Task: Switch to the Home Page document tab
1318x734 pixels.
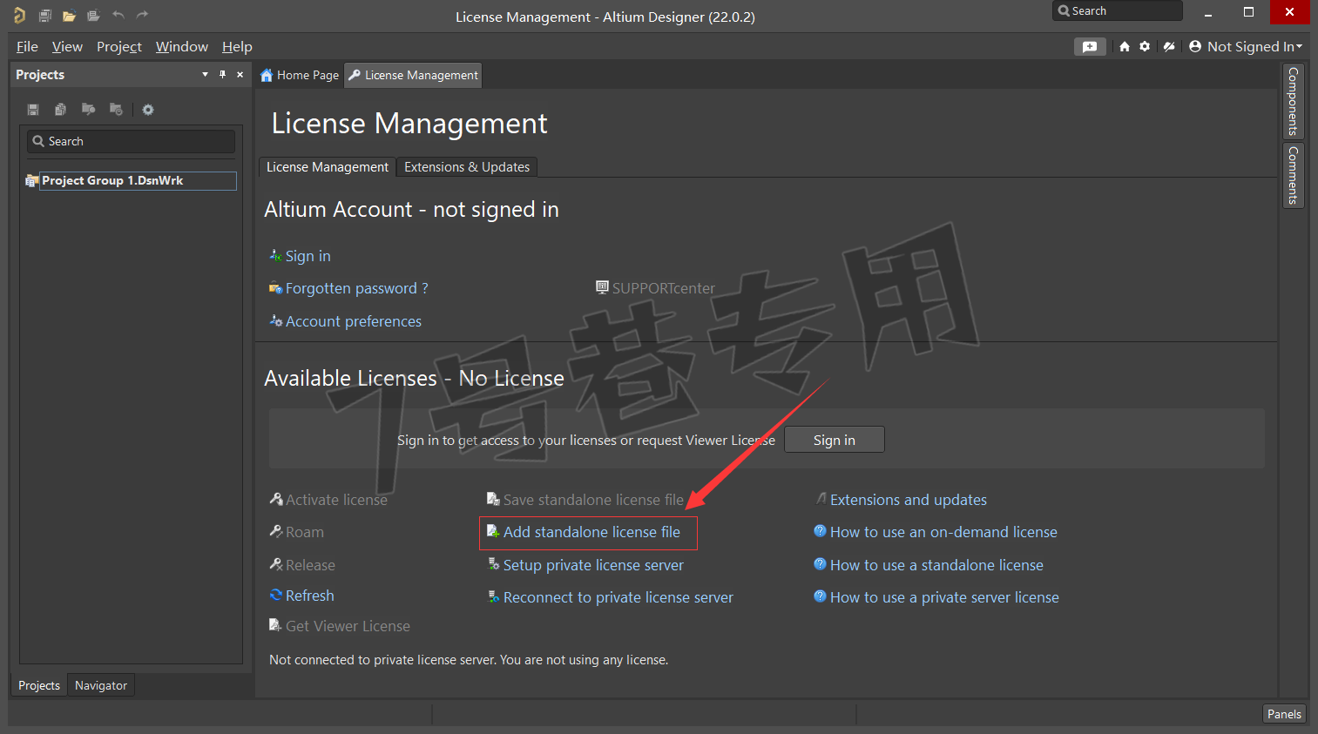Action: [x=300, y=76]
